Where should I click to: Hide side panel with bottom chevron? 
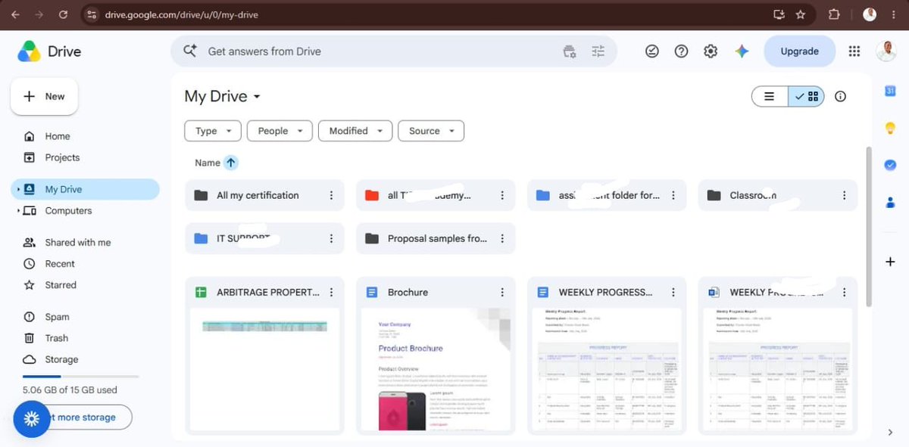point(890,432)
